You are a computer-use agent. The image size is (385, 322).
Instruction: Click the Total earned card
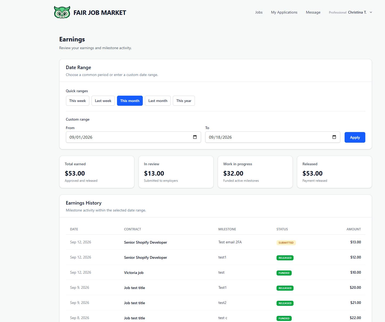[x=97, y=172]
